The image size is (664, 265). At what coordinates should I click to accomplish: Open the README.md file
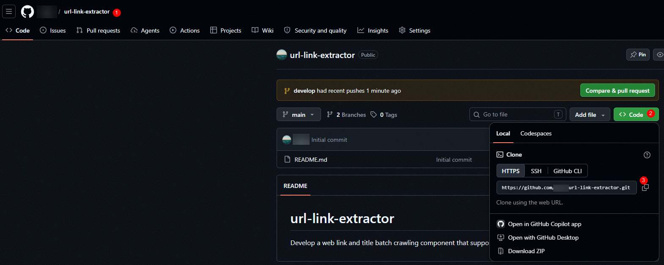point(311,160)
